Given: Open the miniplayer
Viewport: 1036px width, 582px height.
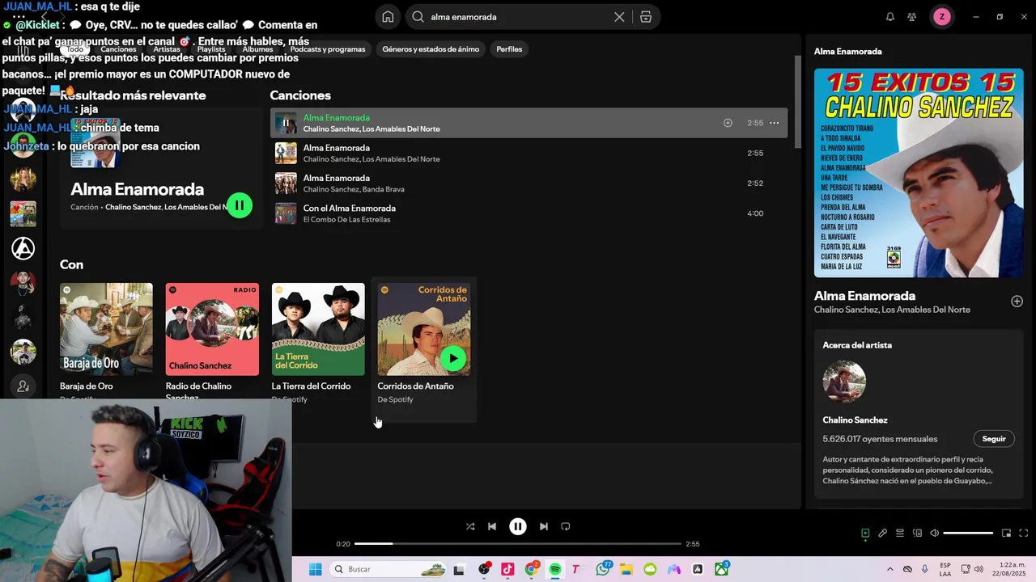Looking at the screenshot, I should [1006, 533].
